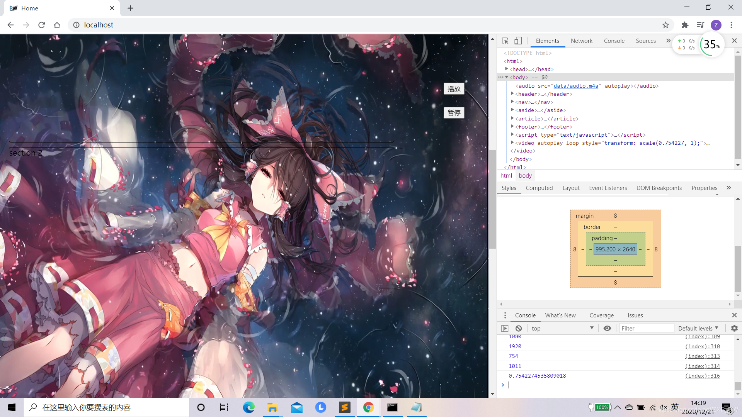Open Windows Start menu
This screenshot has height=417, width=742.
12,407
